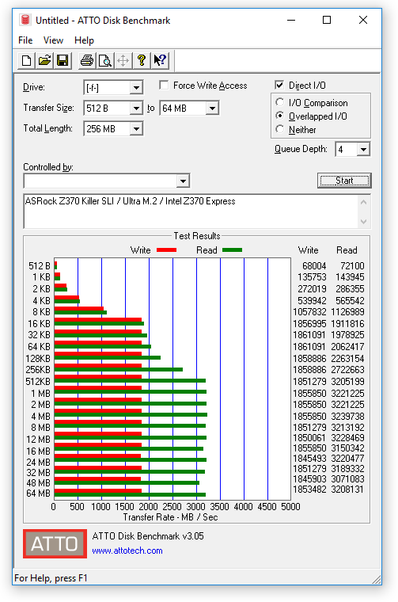Click description scrollbar down arrow
Image resolution: width=398 pixels, height=602 pixels.
click(364, 222)
